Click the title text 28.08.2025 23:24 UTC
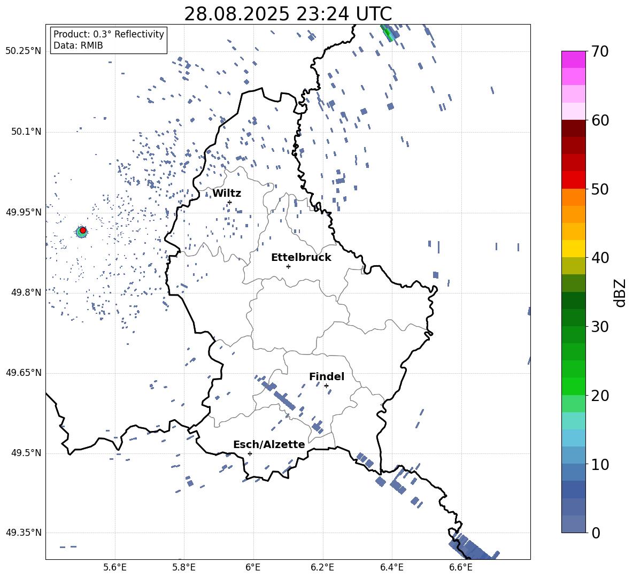The height and width of the screenshot is (578, 633). click(x=288, y=14)
